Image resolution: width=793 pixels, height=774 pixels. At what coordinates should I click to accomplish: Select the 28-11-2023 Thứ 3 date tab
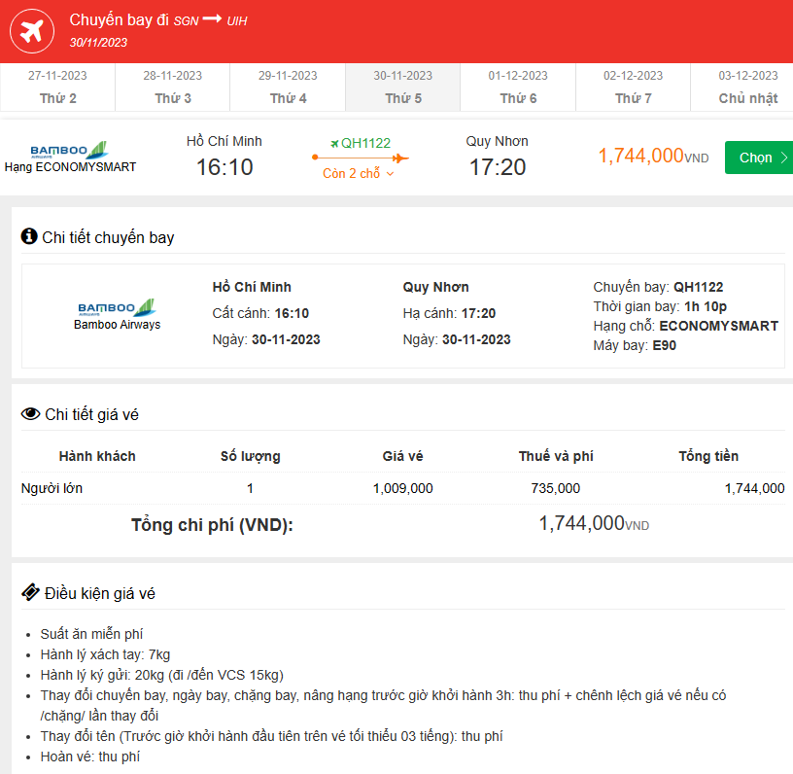[172, 88]
